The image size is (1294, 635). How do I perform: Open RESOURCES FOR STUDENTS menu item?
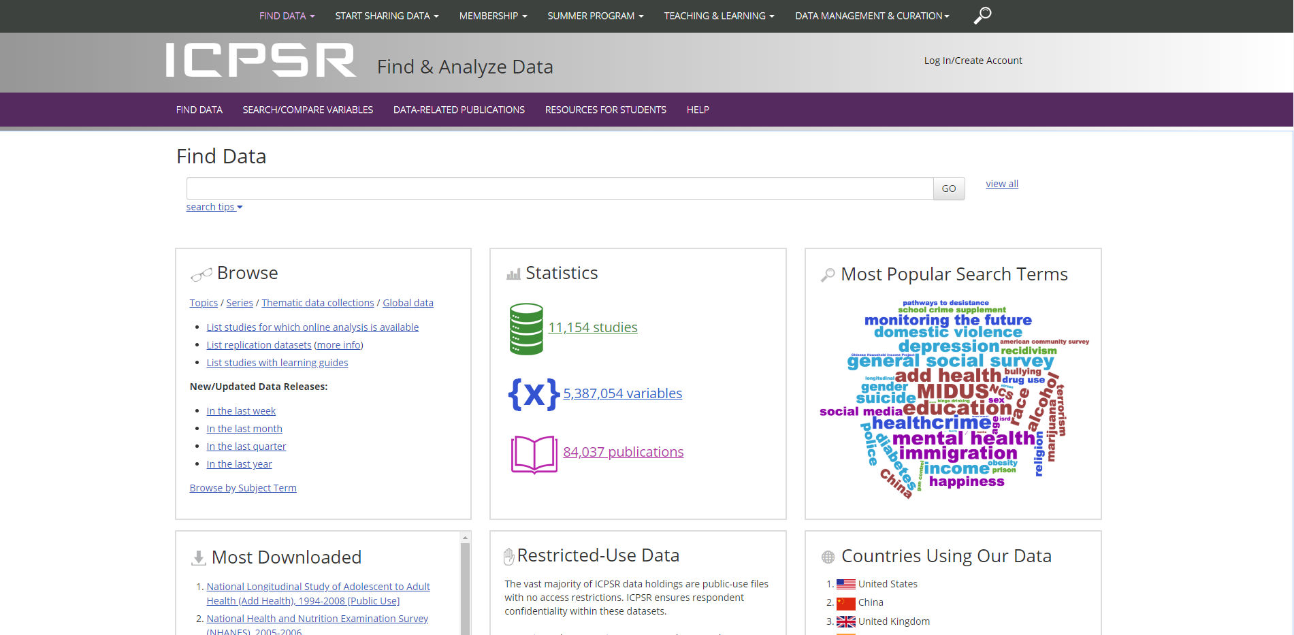pos(606,110)
